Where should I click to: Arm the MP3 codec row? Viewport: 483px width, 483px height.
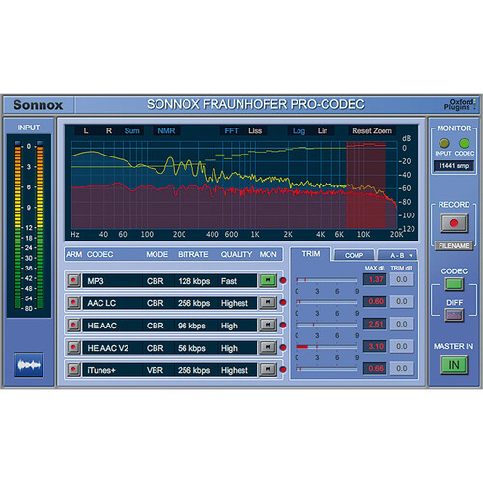(x=73, y=281)
